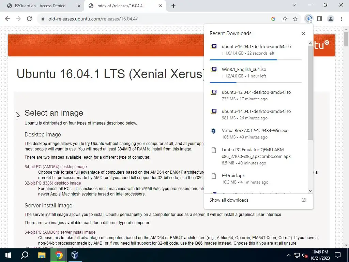Open external link icon beside Show all downloads
Screen dimensions: 349x262
pyautogui.click(x=304, y=200)
